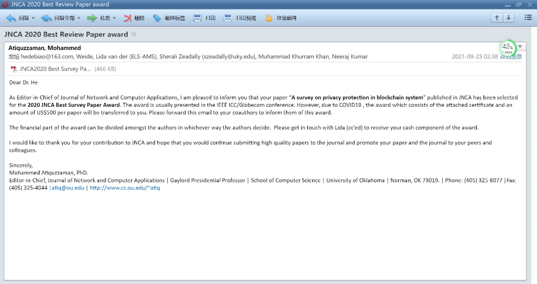Click sender name Atiquzzaman, Mohammed
This screenshot has width=537, height=284.
45,48
